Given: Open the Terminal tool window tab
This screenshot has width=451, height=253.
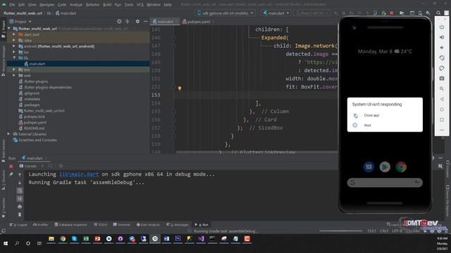Looking at the screenshot, I should pyautogui.click(x=121, y=225).
